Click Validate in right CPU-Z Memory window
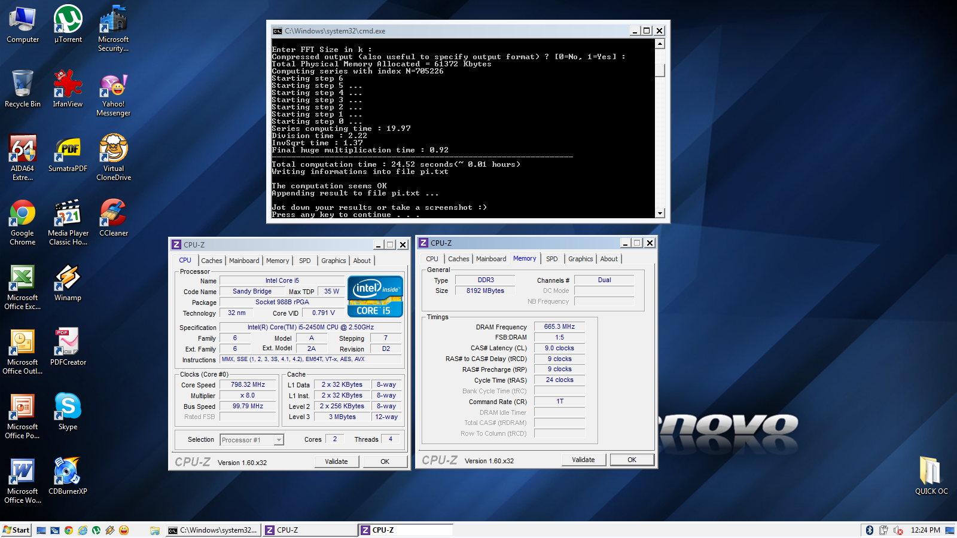957x538 pixels. (583, 460)
